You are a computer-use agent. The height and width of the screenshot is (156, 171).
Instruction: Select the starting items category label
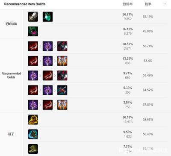(11, 24)
